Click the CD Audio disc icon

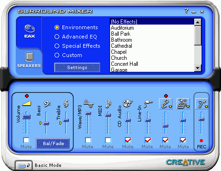point(128,103)
